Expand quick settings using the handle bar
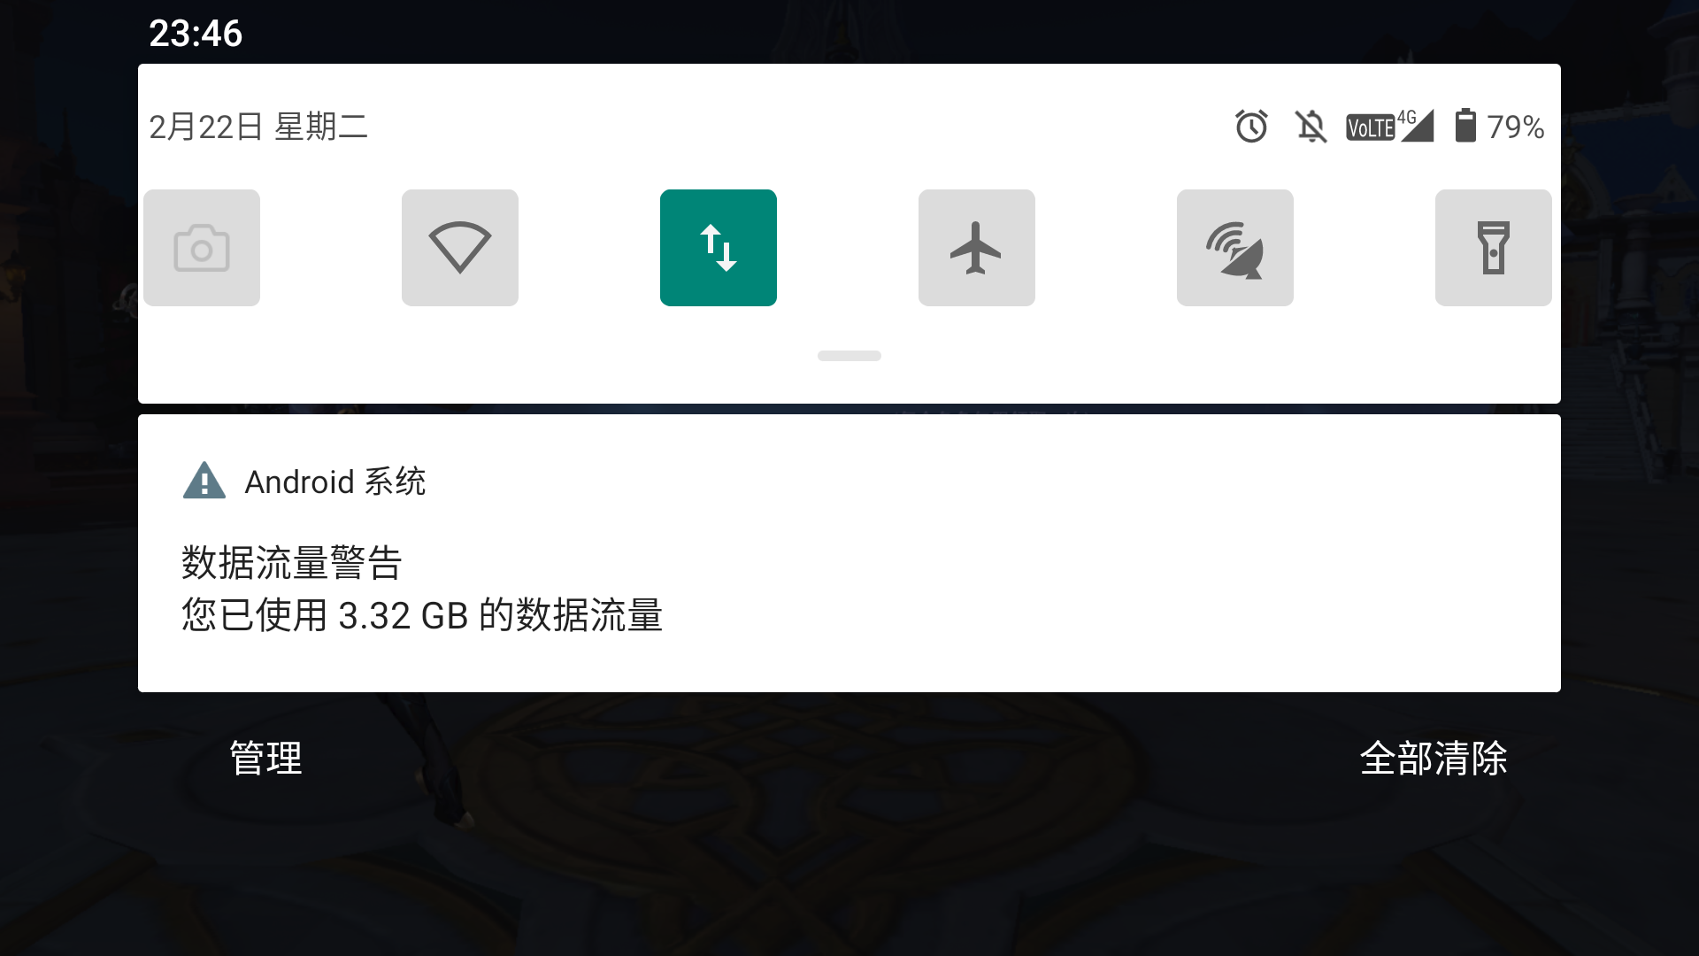Screen dimensions: 1699x956 click(x=849, y=356)
